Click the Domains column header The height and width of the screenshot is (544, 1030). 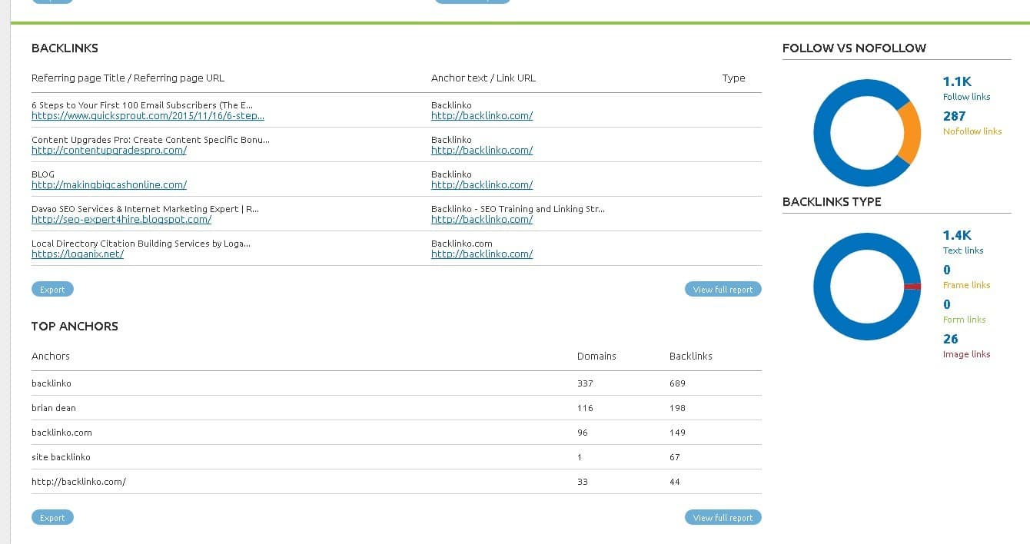[x=596, y=357]
